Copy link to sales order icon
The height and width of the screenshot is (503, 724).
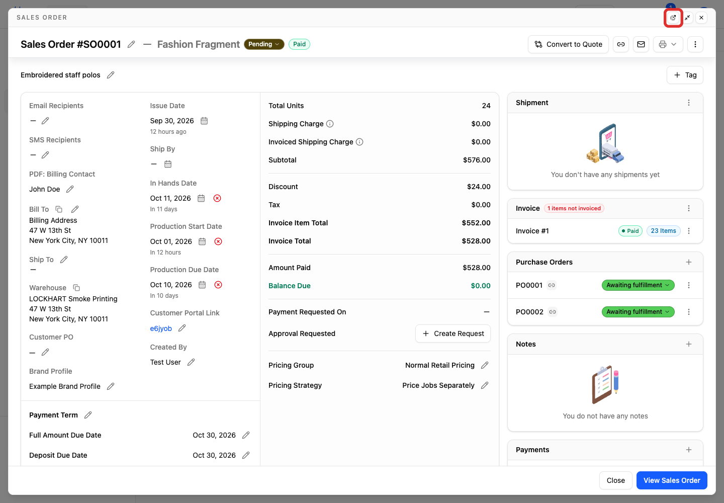(621, 44)
